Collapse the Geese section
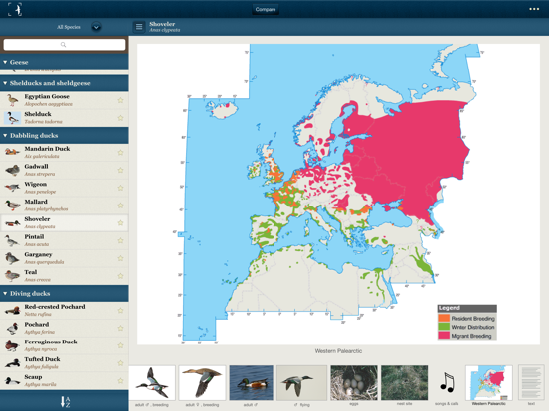The width and height of the screenshot is (549, 411). coord(65,62)
